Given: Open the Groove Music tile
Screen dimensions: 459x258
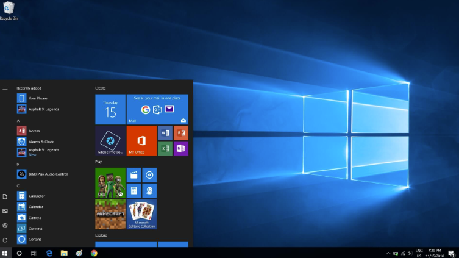Looking at the screenshot, I should click(x=149, y=175).
